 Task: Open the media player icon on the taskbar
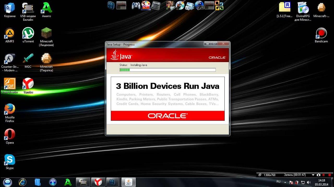coord(53,182)
